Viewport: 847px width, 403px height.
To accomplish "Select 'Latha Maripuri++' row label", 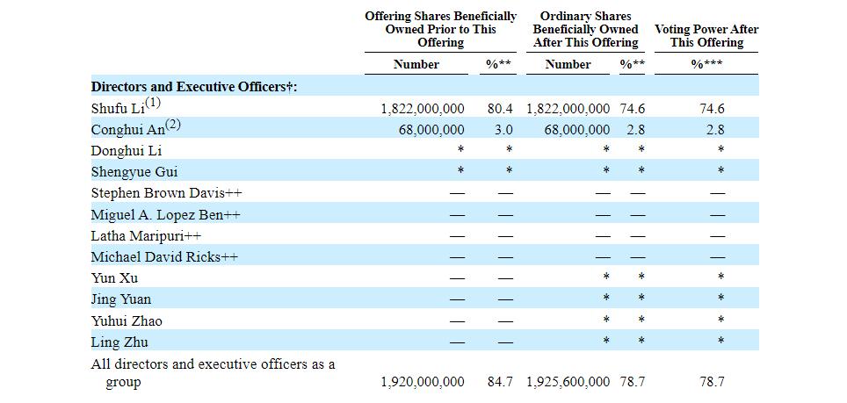I will click(x=146, y=236).
